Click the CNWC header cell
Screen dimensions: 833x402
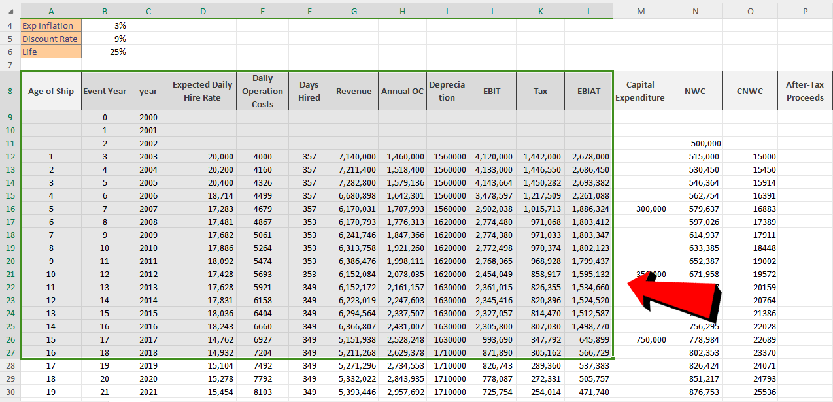(749, 90)
